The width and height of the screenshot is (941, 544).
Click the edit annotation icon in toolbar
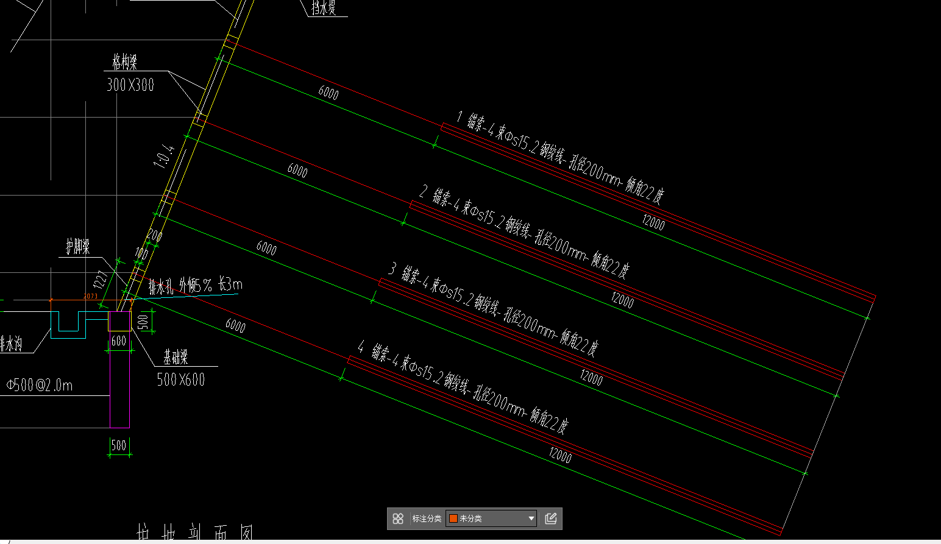(551, 518)
